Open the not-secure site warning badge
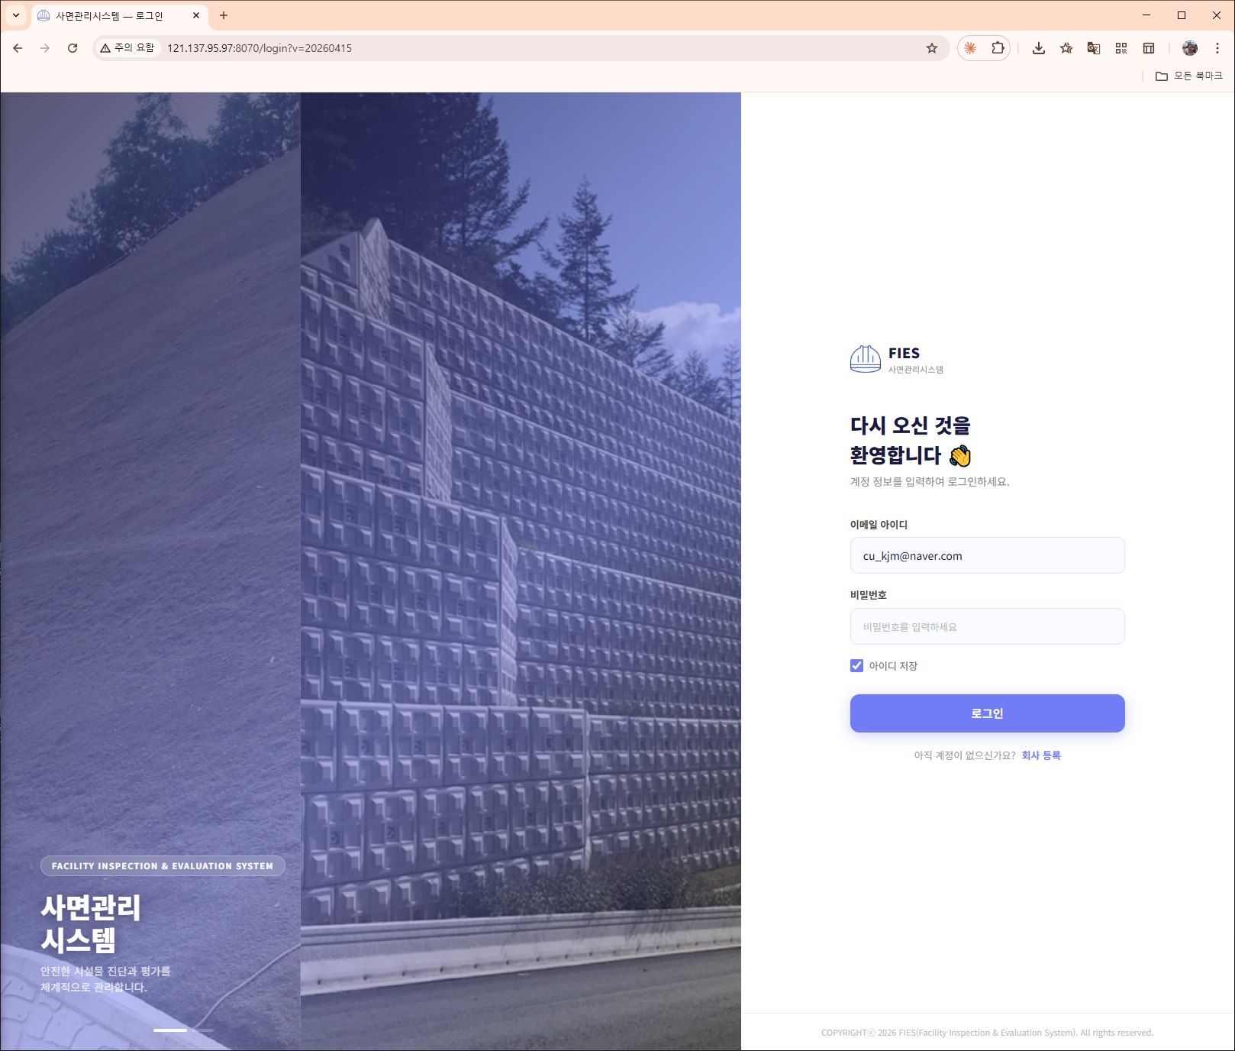 coord(127,48)
